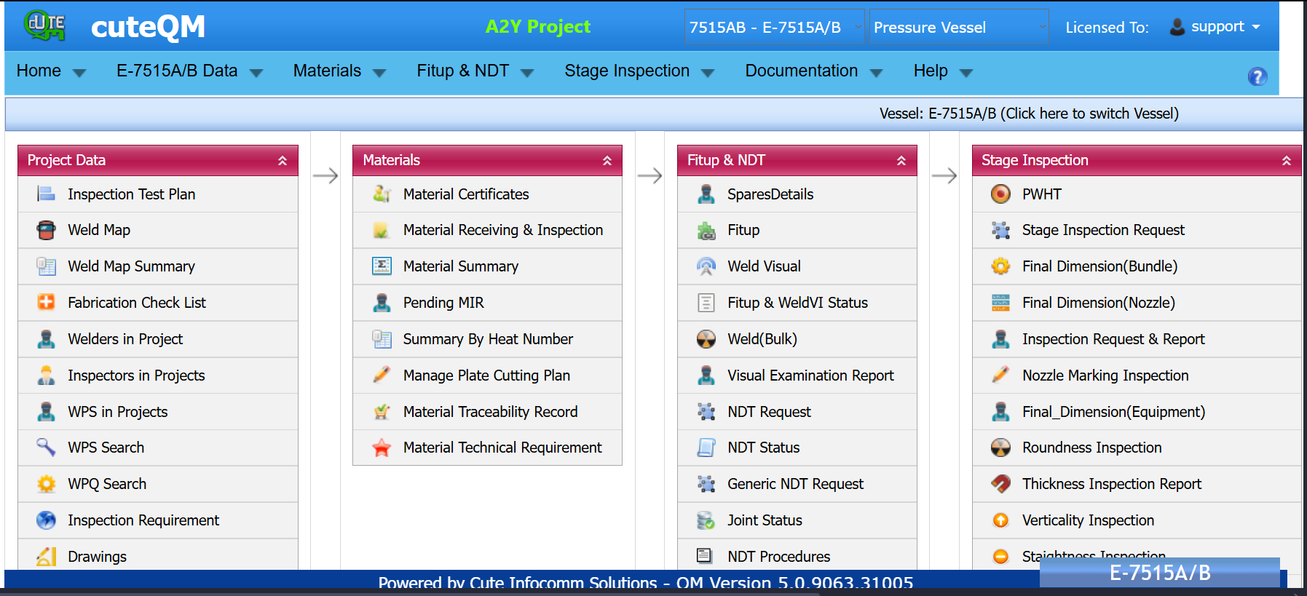
Task: Click the blue help question mark icon
Action: coord(1257,76)
